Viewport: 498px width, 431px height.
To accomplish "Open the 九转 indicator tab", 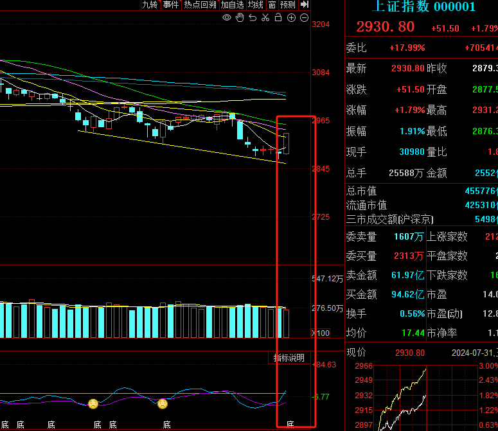I will tap(150, 4).
